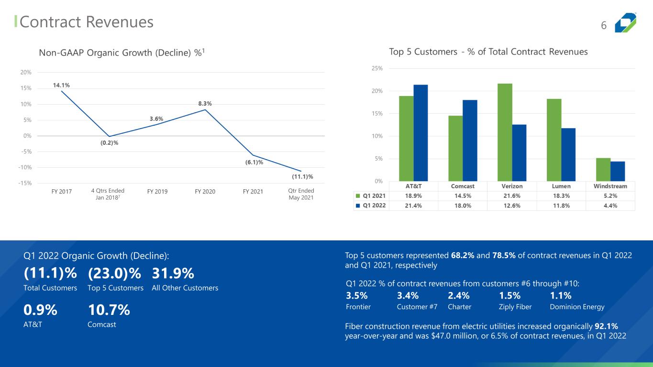Screen dimensions: 653x367
Task: Click the Q1 2022 blue legend swatch
Action: 357,206
